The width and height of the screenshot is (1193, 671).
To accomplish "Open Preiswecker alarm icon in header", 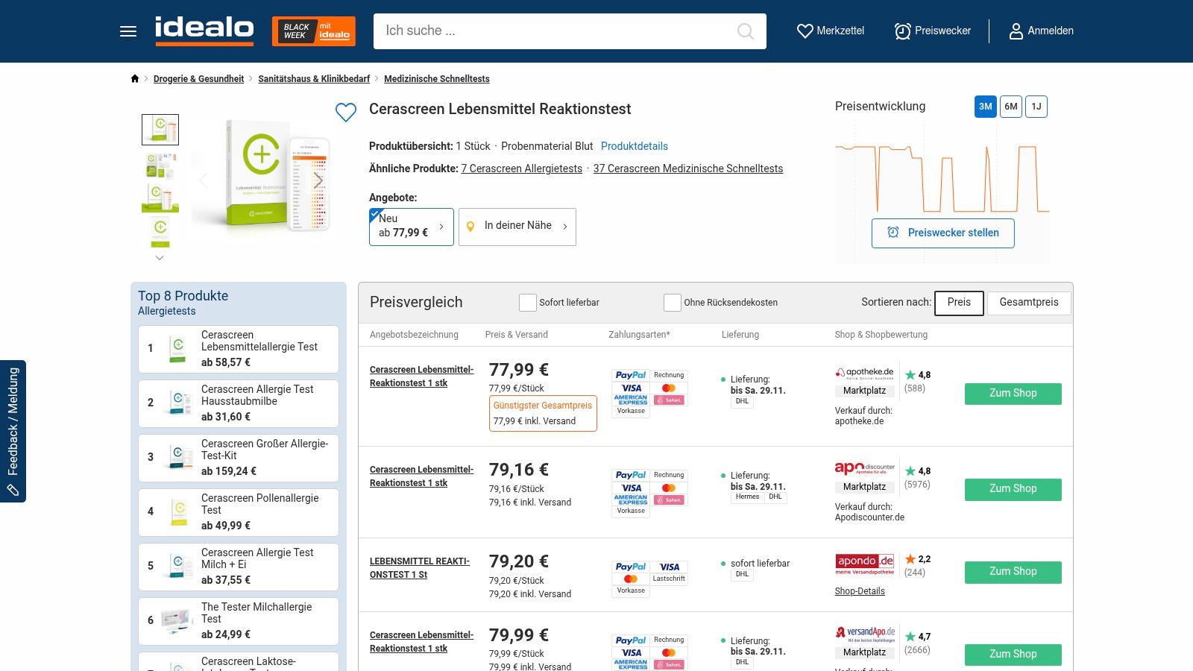I will [x=902, y=31].
